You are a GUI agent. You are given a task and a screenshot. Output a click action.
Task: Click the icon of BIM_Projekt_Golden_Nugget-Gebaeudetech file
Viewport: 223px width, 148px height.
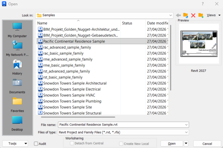tap(41, 35)
